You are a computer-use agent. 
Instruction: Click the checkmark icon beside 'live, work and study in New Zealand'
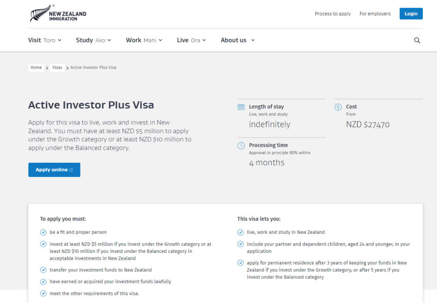pos(241,233)
